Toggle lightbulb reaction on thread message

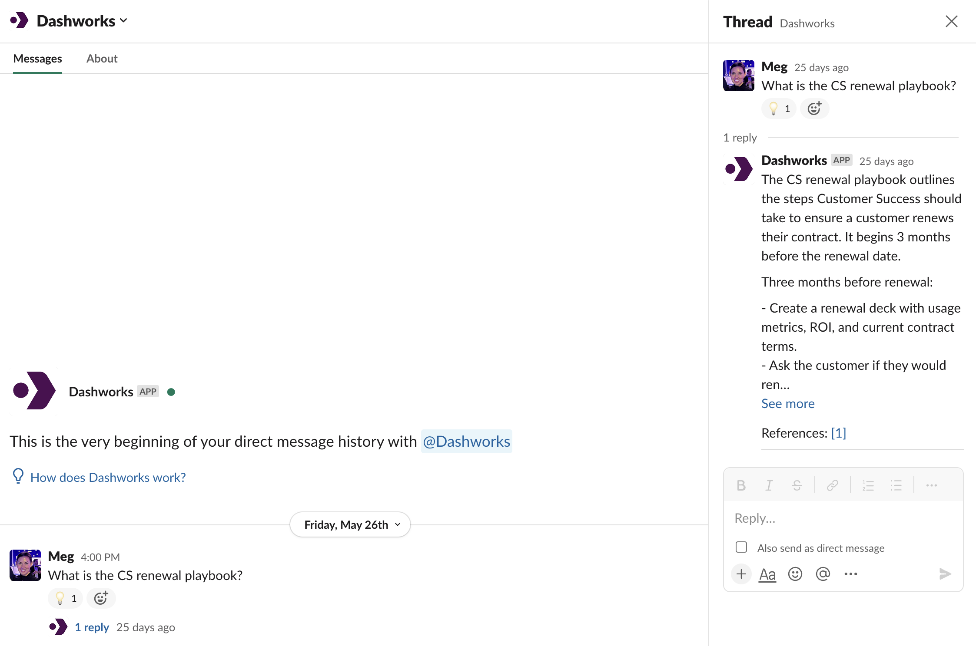pos(779,109)
